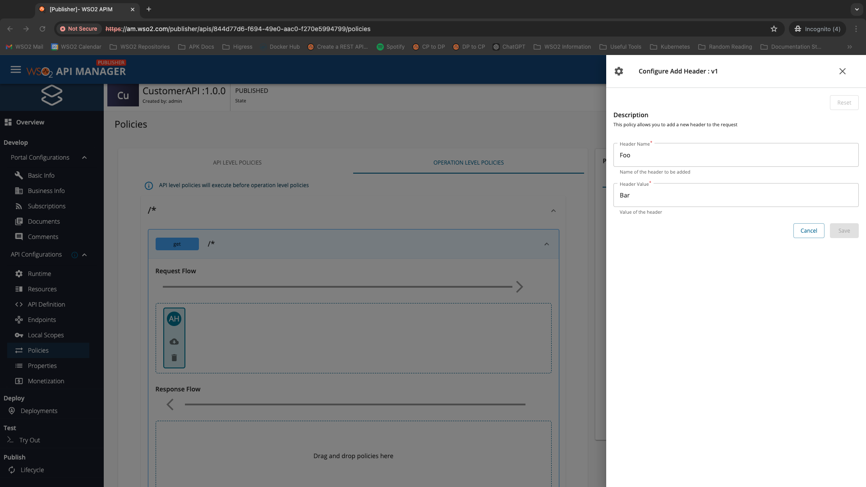Open the hamburger navigation menu
The image size is (866, 487).
click(16, 70)
